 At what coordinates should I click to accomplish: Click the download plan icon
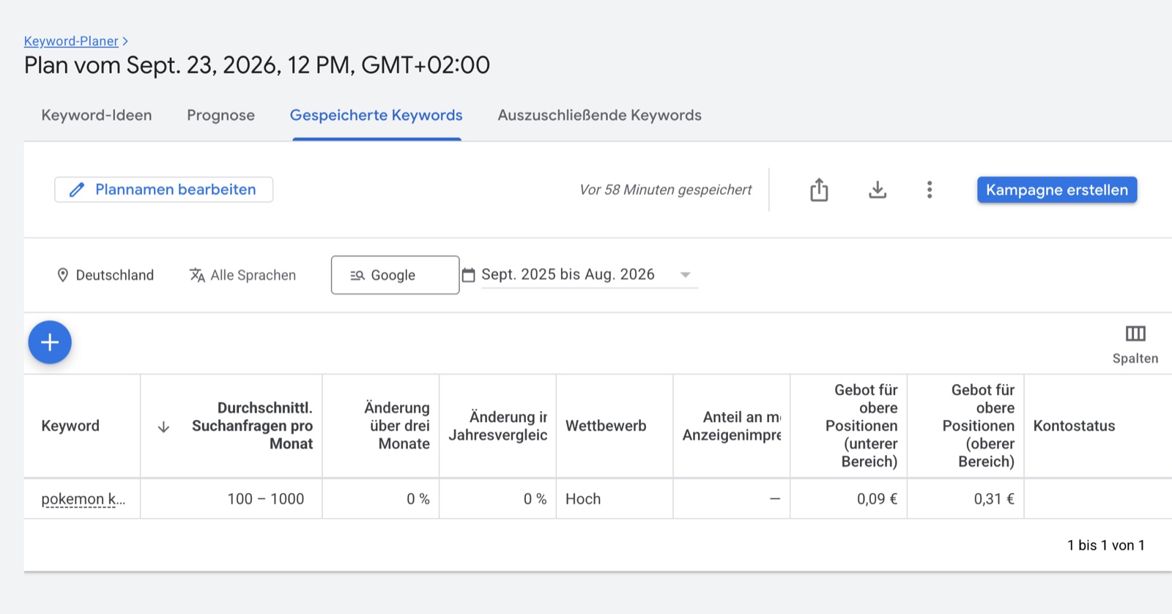coord(878,190)
